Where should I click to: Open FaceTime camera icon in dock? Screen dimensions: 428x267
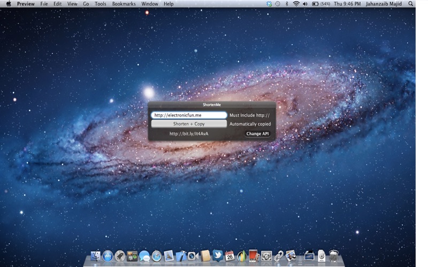193,256
